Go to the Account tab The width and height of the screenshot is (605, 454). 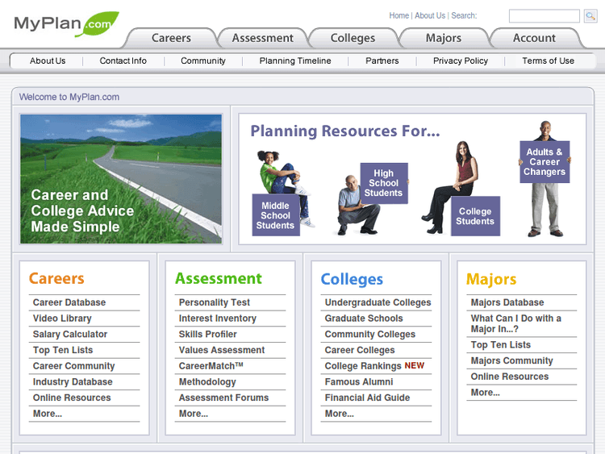point(534,38)
